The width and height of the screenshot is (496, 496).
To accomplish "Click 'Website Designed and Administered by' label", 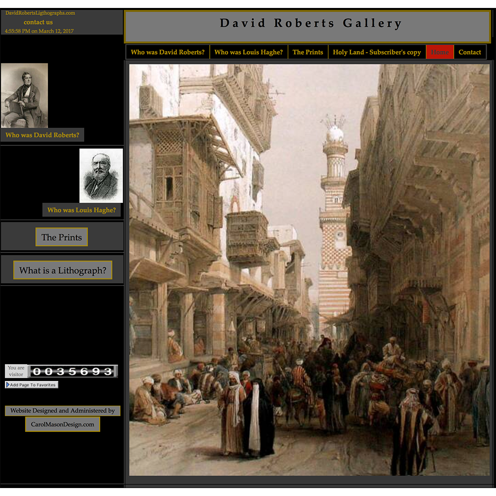I will (x=62, y=411).
